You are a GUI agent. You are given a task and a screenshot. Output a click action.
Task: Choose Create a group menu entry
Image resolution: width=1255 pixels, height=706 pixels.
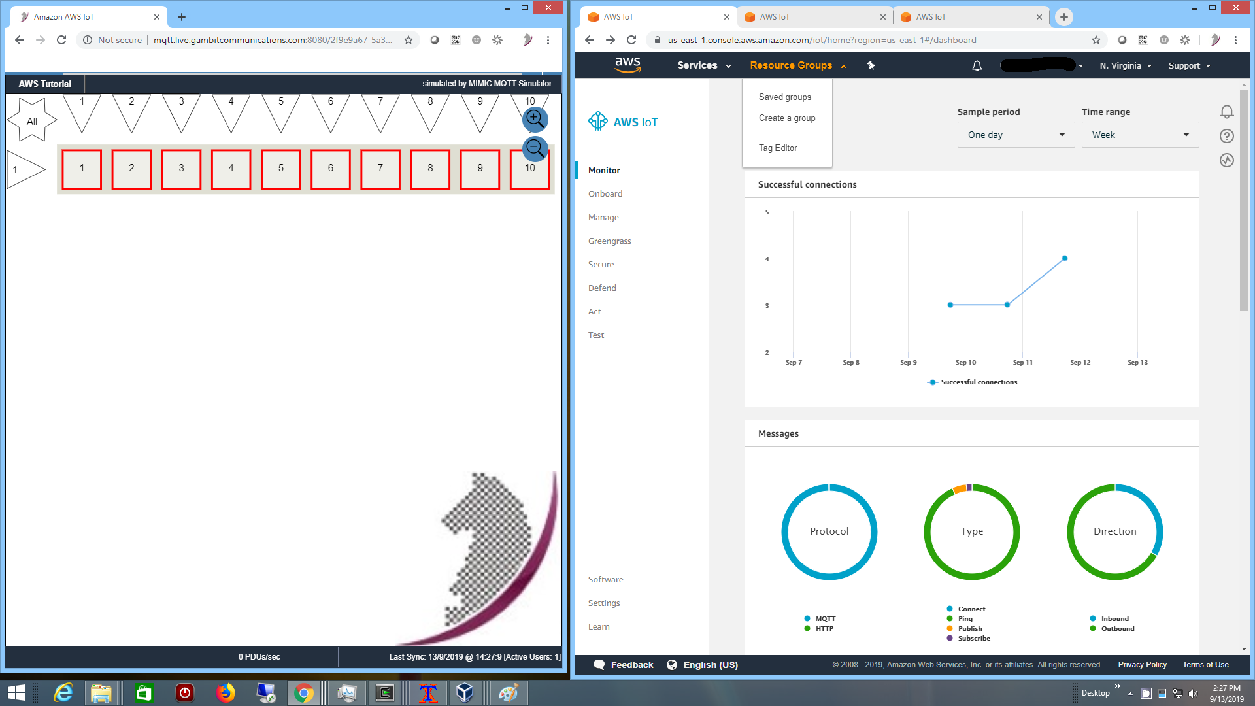pos(787,118)
